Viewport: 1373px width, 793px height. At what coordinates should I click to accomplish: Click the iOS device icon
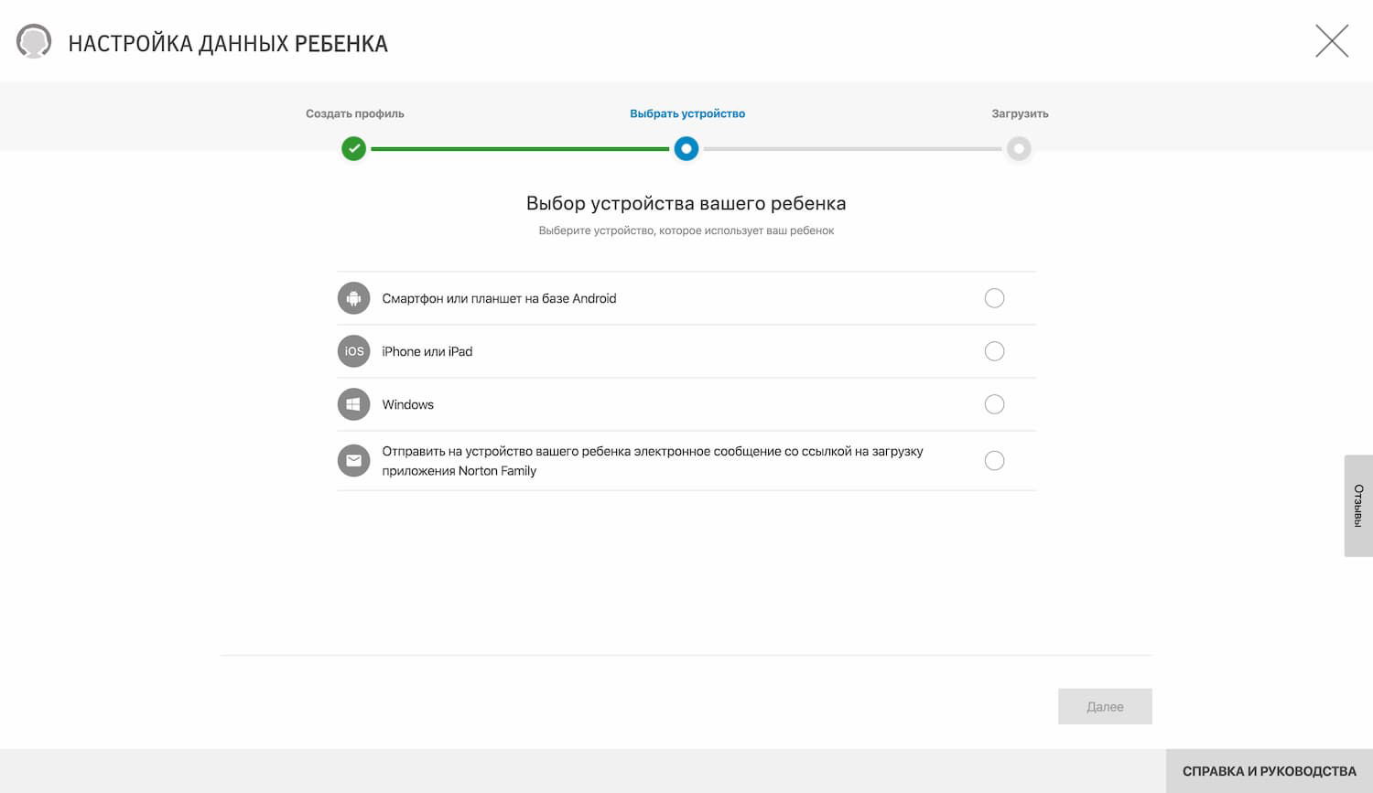point(353,351)
